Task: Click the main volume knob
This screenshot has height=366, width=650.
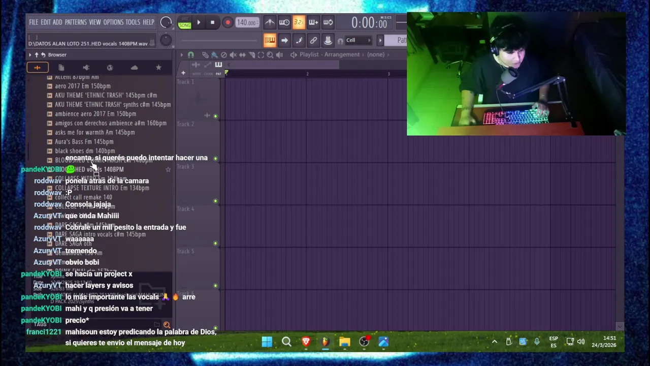Action: tap(166, 22)
